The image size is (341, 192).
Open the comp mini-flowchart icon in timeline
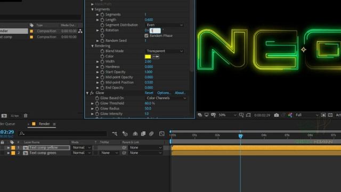(115, 134)
